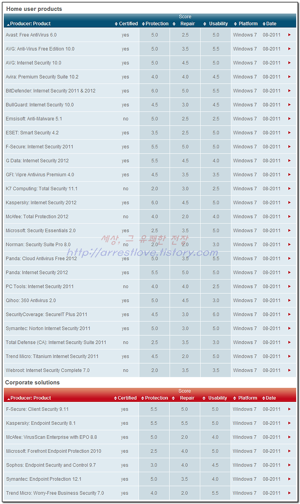Open details arrow for Microsoft Forefront Endpoint Protection
This screenshot has width=300, height=504.
290,451
